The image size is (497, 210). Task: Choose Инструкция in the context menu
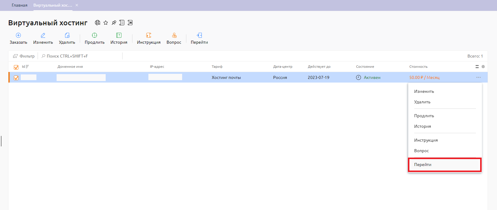coord(445,140)
